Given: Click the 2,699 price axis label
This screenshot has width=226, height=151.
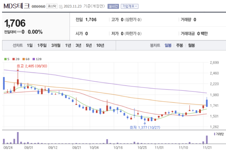Looking at the screenshot, I should point(214,62).
